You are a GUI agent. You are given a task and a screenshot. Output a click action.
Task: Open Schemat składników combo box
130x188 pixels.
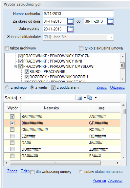click(78, 37)
